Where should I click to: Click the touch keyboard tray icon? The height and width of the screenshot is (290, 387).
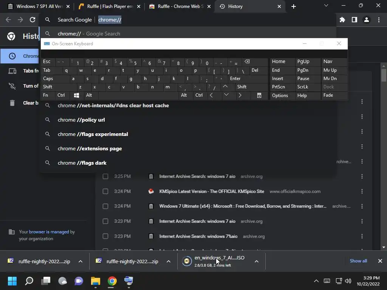327,281
